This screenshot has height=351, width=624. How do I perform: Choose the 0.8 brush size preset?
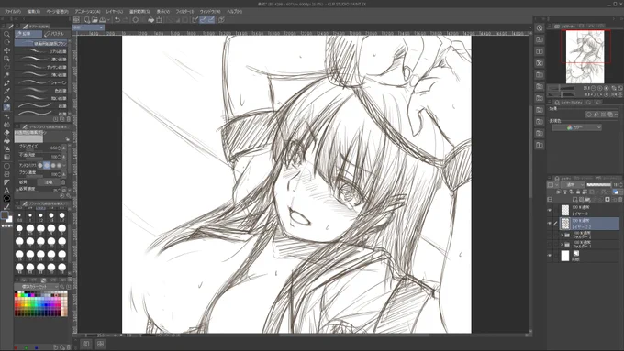click(x=19, y=217)
